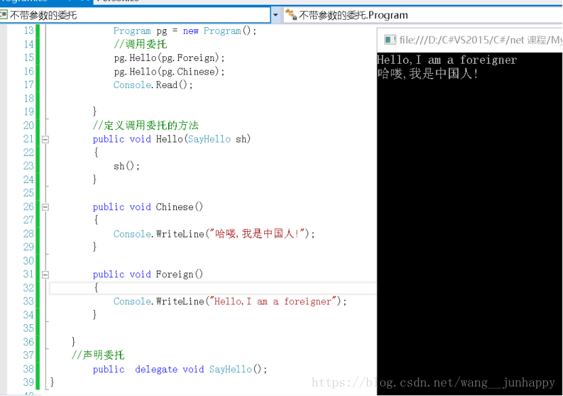
Task: Click the console window title file:///D:/C#VS2015
Action: pyautogui.click(x=480, y=40)
